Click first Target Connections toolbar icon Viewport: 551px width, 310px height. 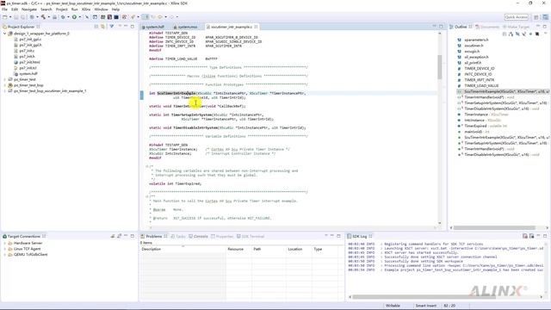click(x=113, y=236)
